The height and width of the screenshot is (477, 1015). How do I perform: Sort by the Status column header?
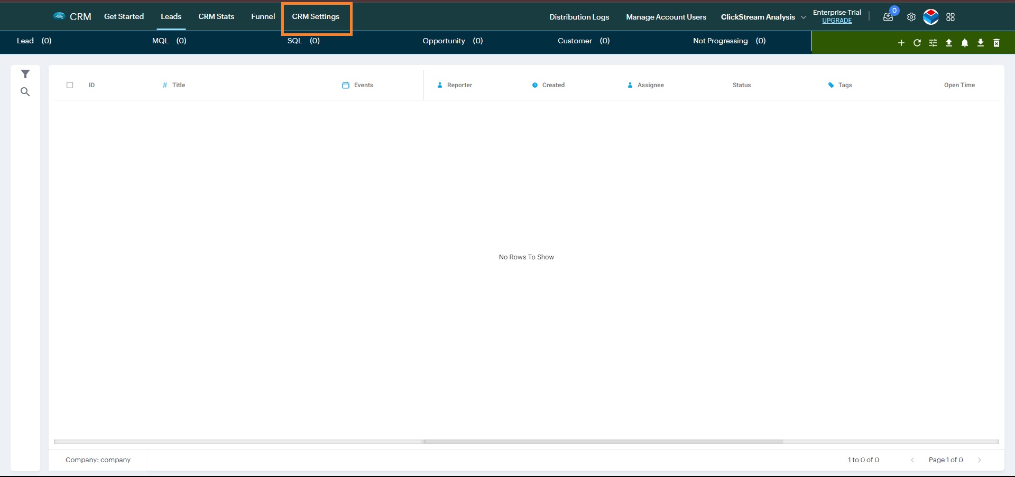742,85
